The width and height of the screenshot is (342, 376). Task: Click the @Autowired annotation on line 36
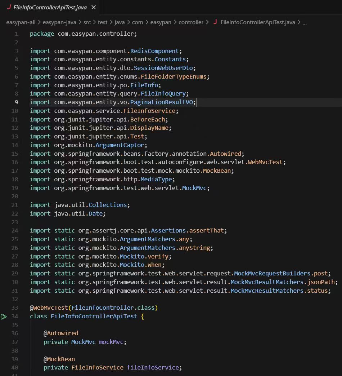pos(61,333)
